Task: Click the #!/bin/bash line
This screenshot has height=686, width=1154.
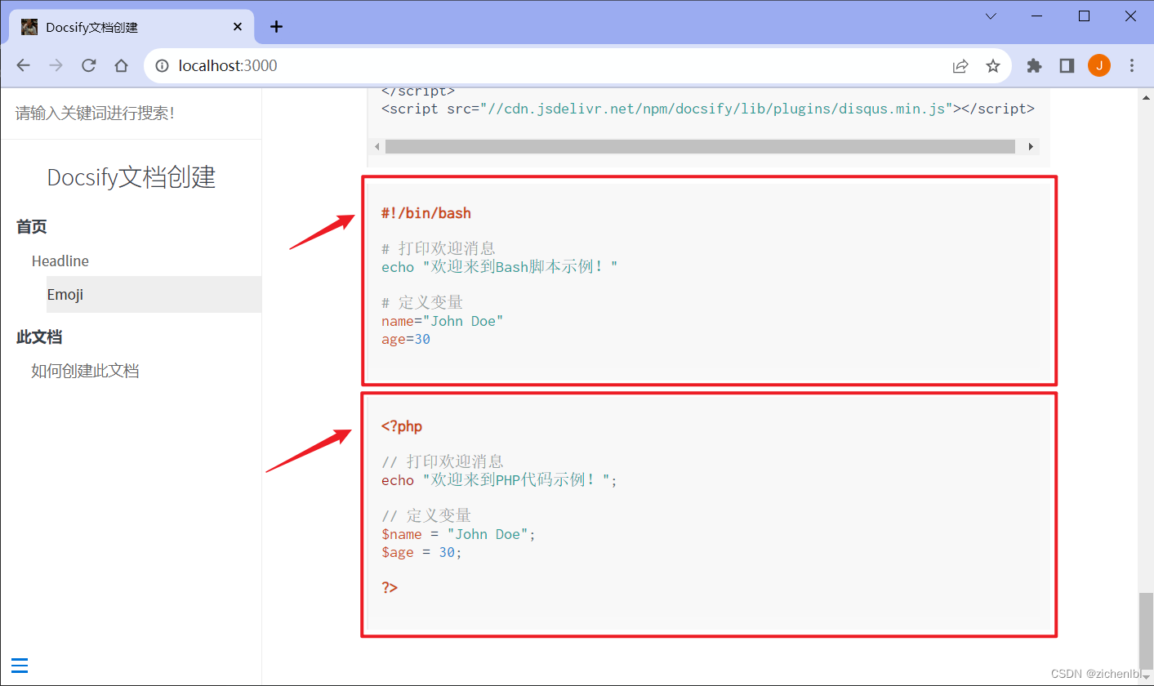Action: (x=426, y=213)
